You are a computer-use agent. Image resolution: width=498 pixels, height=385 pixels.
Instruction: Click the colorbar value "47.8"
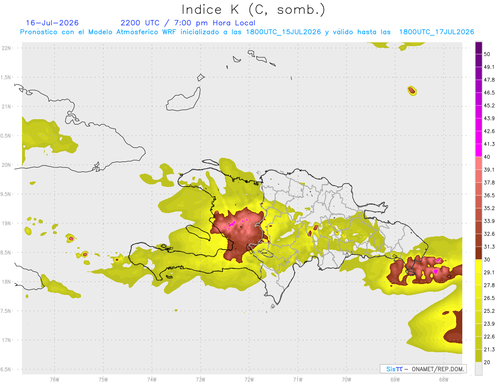click(489, 80)
